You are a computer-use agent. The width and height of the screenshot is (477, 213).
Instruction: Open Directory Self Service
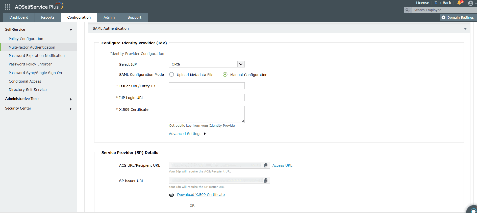(28, 90)
